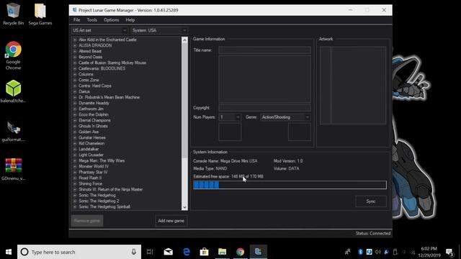
Task: Open the Tools menu
Action: [91, 20]
